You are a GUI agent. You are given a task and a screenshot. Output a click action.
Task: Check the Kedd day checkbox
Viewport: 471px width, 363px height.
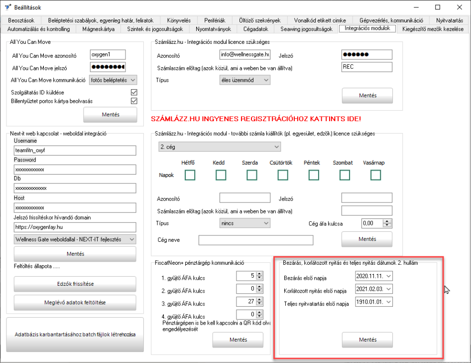221,175
